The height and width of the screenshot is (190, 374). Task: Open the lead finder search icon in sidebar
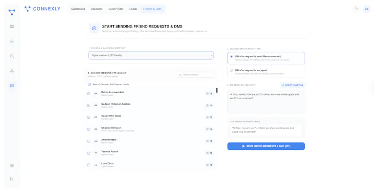tap(12, 56)
